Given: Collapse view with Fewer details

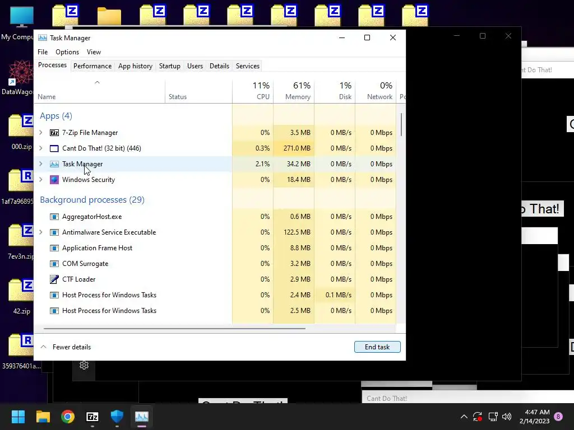Looking at the screenshot, I should 66,347.
